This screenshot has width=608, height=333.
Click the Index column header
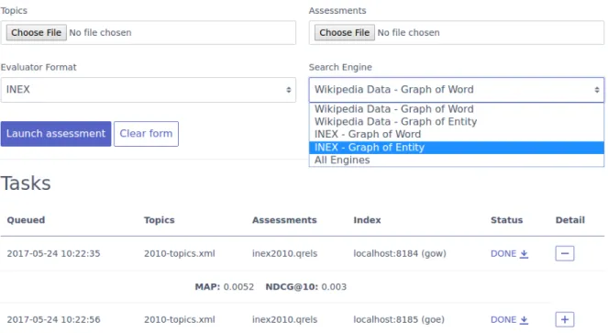[x=367, y=220]
